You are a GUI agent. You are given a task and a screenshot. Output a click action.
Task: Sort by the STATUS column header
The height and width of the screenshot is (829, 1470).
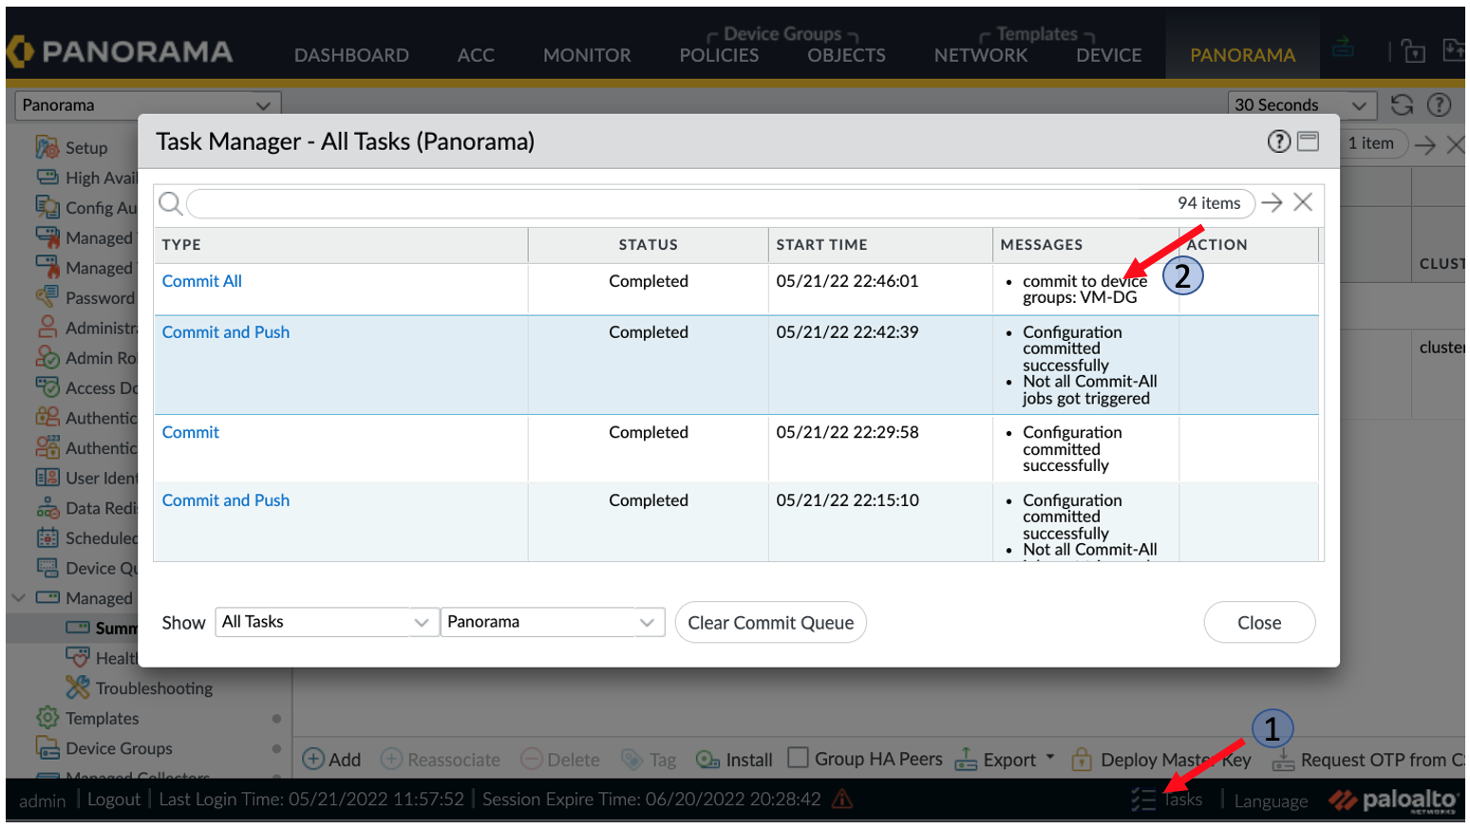(649, 245)
